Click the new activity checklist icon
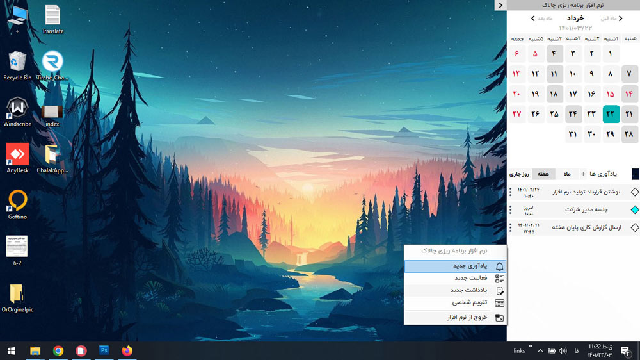Screen dimensions: 640x360 (500, 279)
